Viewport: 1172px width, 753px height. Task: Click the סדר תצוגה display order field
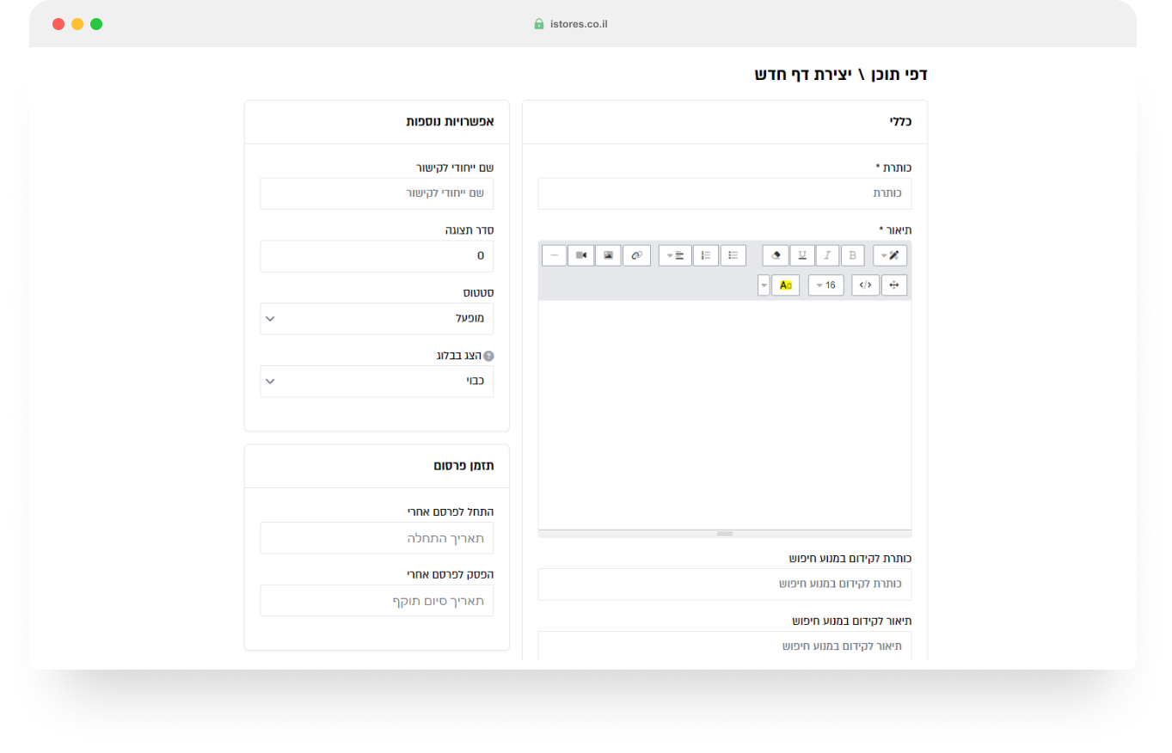point(377,256)
